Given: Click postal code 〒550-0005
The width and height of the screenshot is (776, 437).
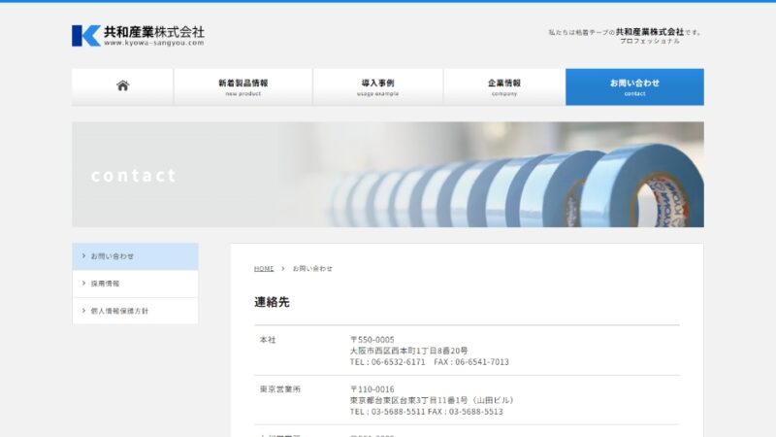Looking at the screenshot, I should [372, 340].
